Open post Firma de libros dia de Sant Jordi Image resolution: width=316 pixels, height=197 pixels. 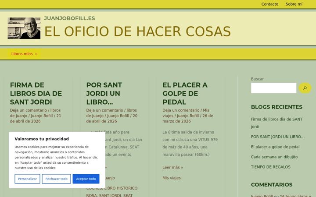point(36,94)
